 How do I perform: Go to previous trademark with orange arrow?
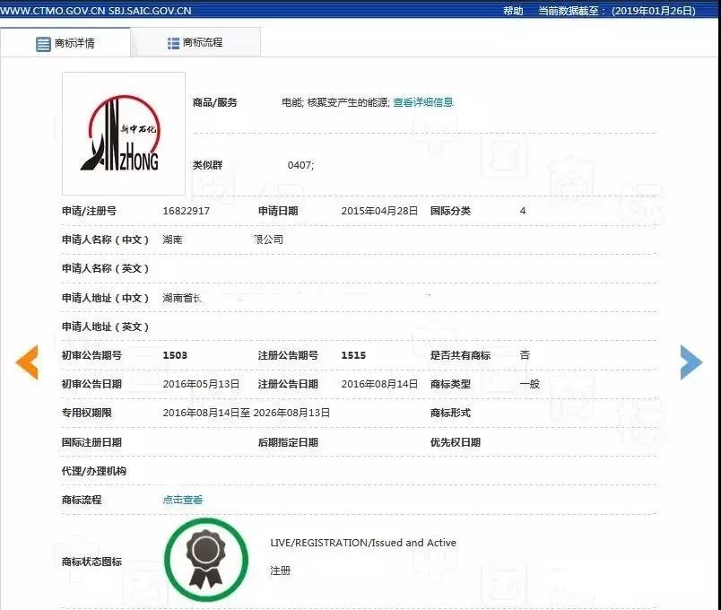pos(27,362)
